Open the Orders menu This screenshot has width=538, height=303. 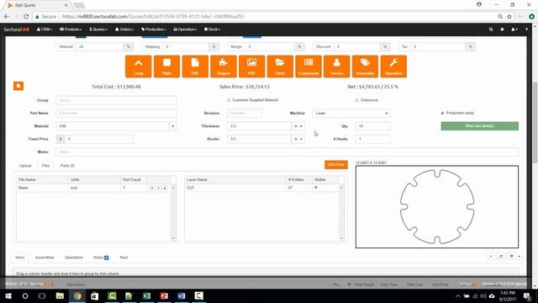[x=124, y=29]
